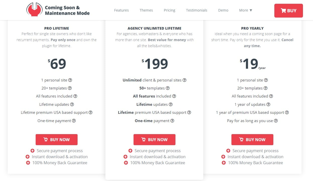Click help icon beside "1 year of updates"

coord(268,105)
